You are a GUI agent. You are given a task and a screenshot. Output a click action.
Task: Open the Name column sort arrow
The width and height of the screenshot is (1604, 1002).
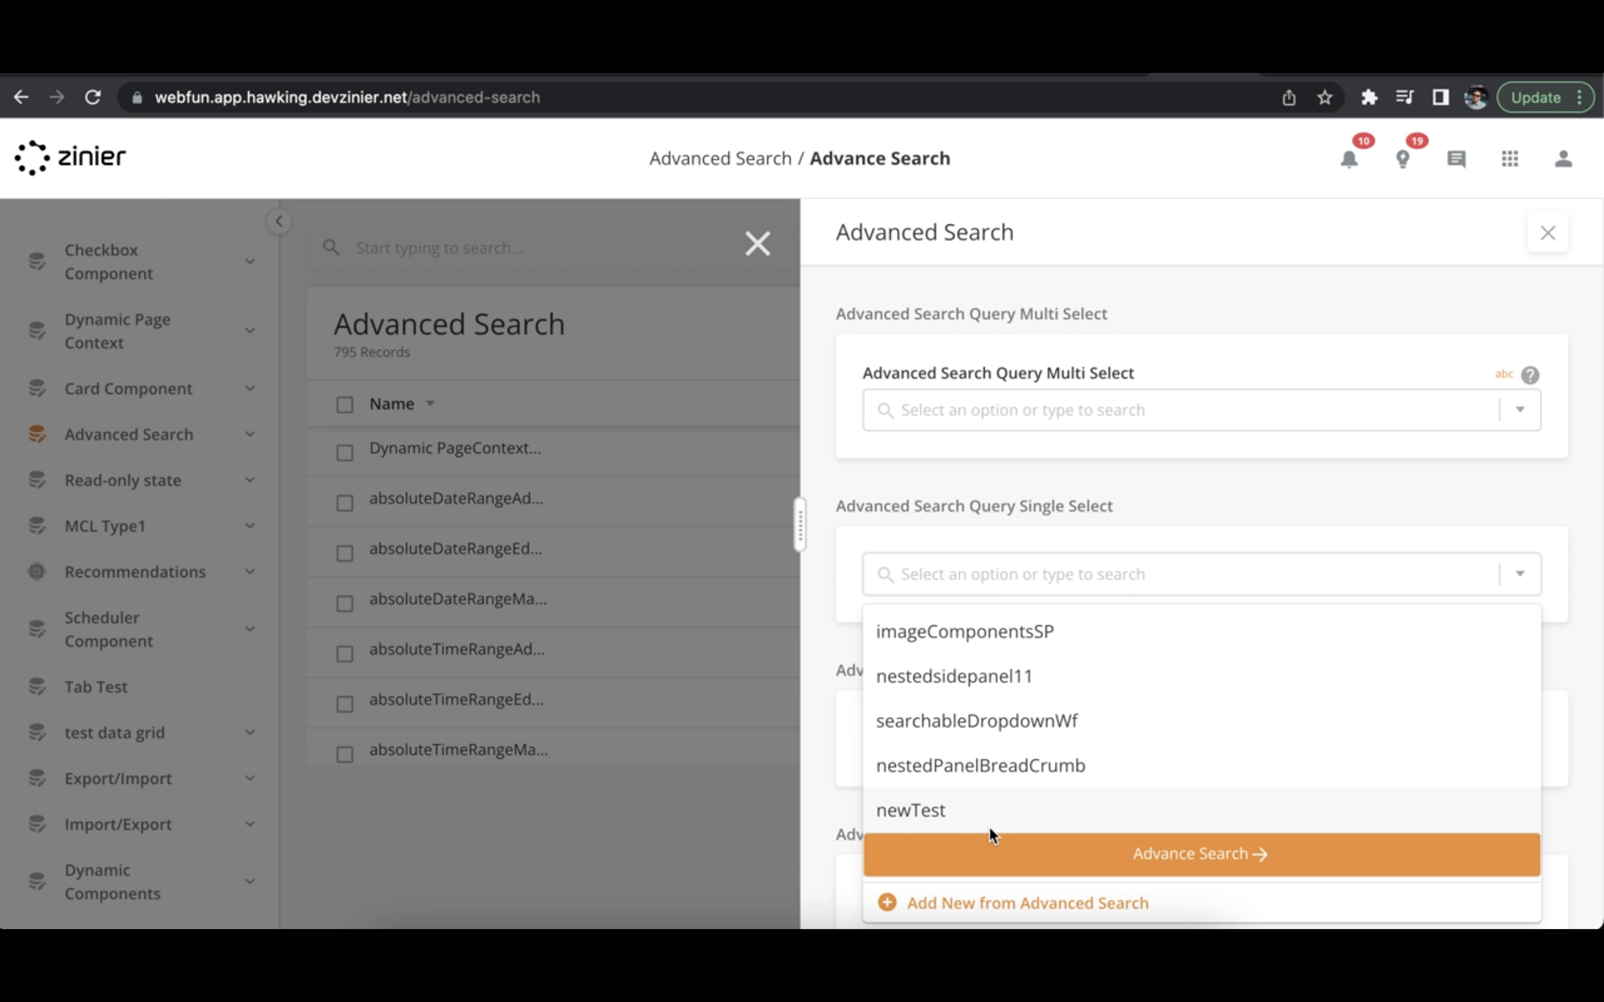[430, 403]
